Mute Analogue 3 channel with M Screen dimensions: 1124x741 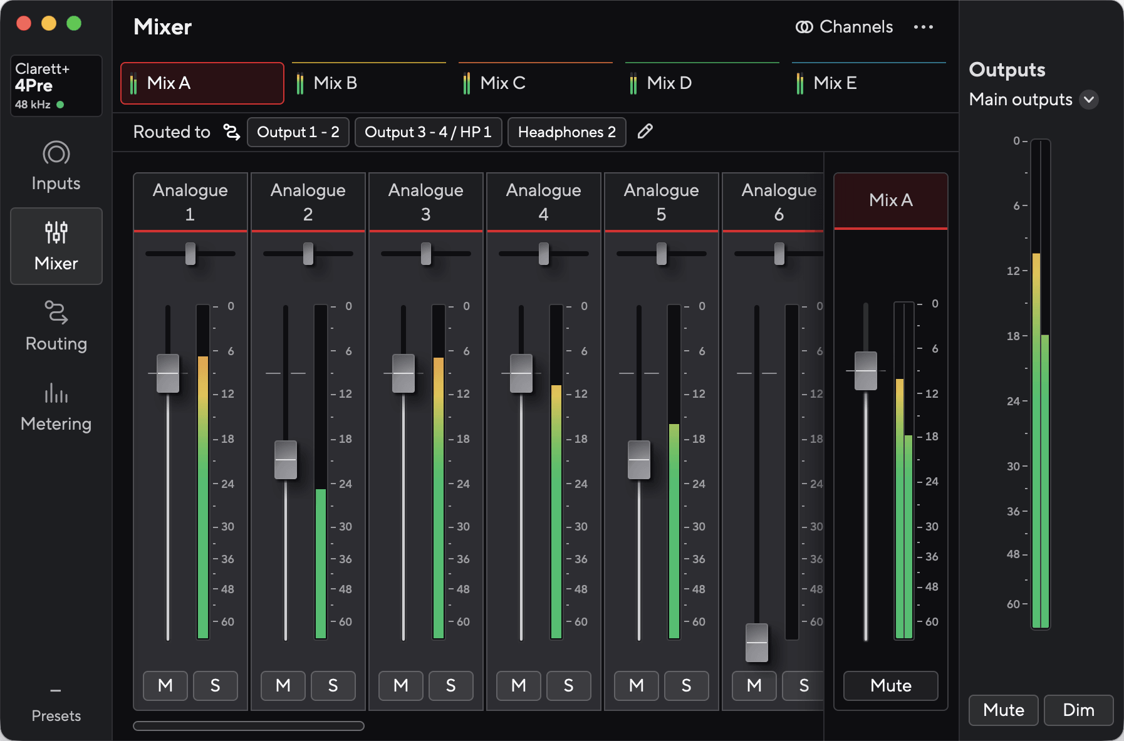[x=401, y=685]
